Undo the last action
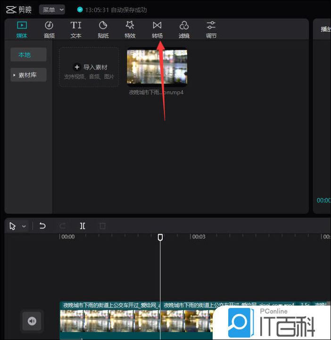 [42, 226]
